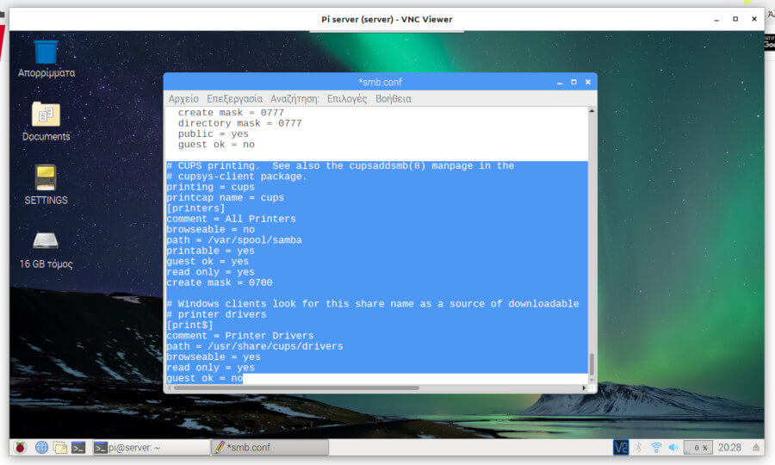Click the editor vertical scrollbar thumb

click(x=592, y=364)
